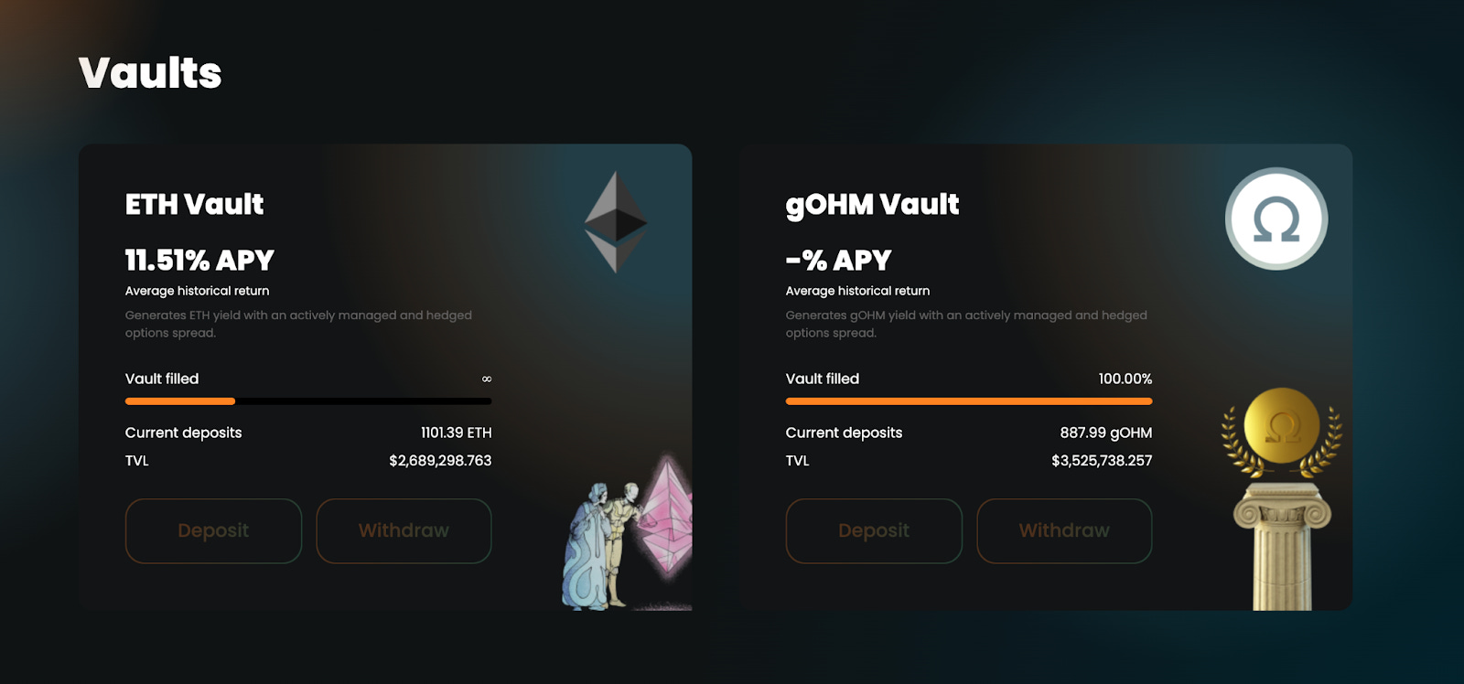Click the gOHM omega circle icon
The image size is (1464, 684).
tap(1276, 219)
